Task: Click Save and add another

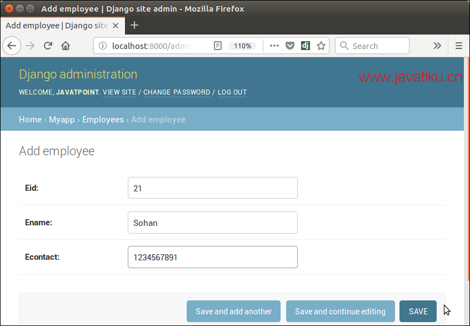Action: [233, 312]
